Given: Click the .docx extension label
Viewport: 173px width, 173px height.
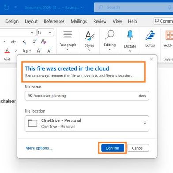Looking at the screenshot, I should click(142, 96).
